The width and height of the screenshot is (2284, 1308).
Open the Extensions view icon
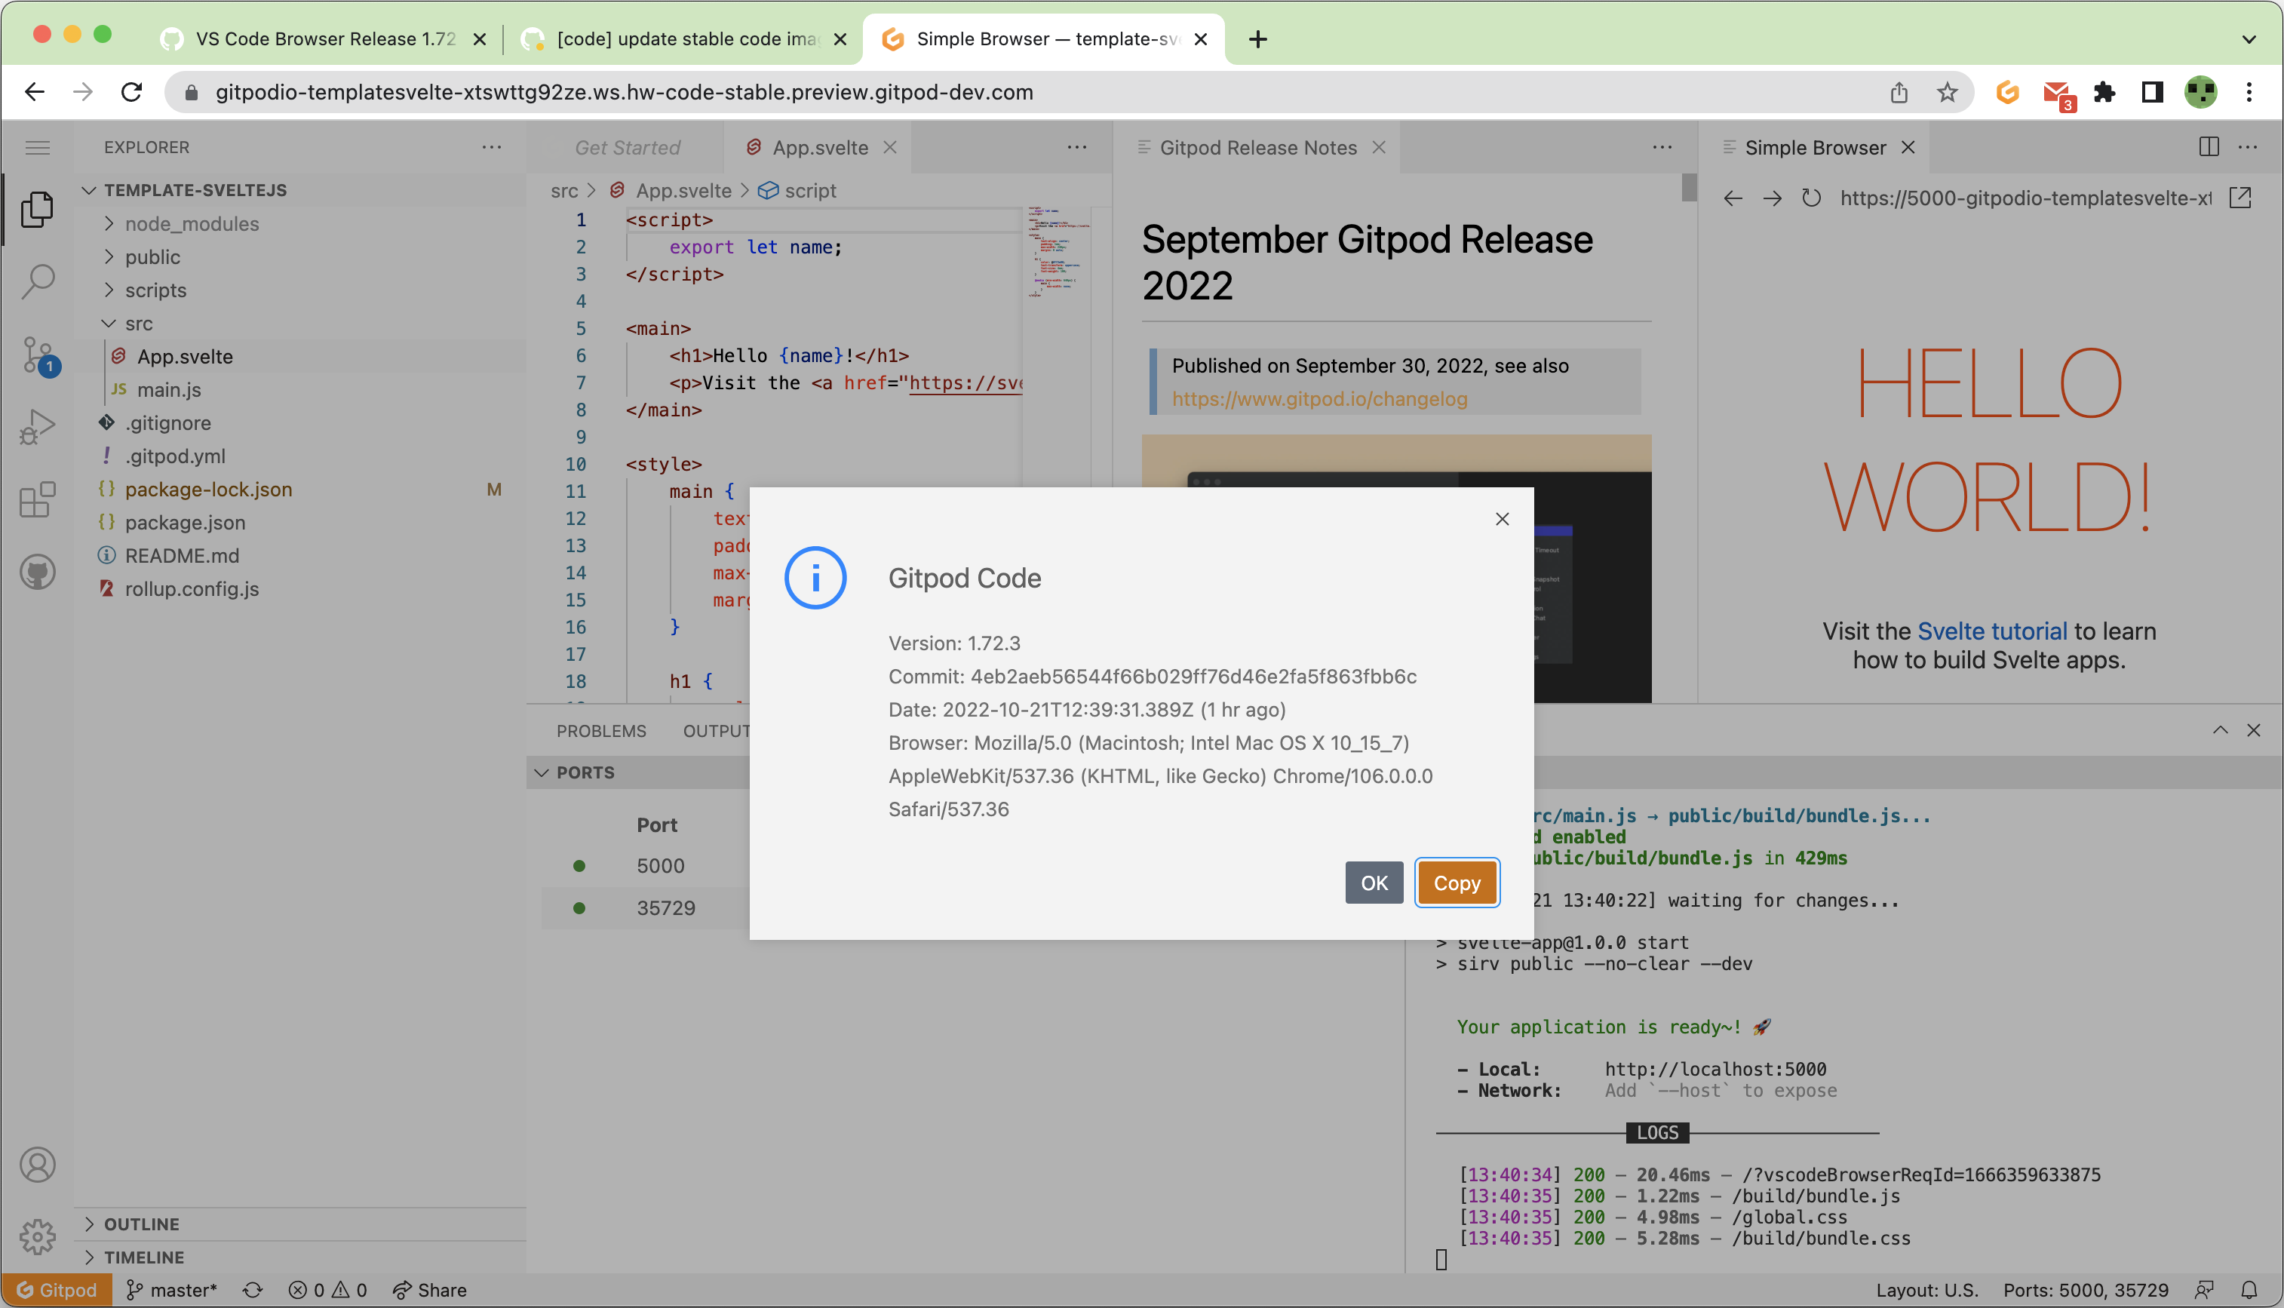point(37,499)
